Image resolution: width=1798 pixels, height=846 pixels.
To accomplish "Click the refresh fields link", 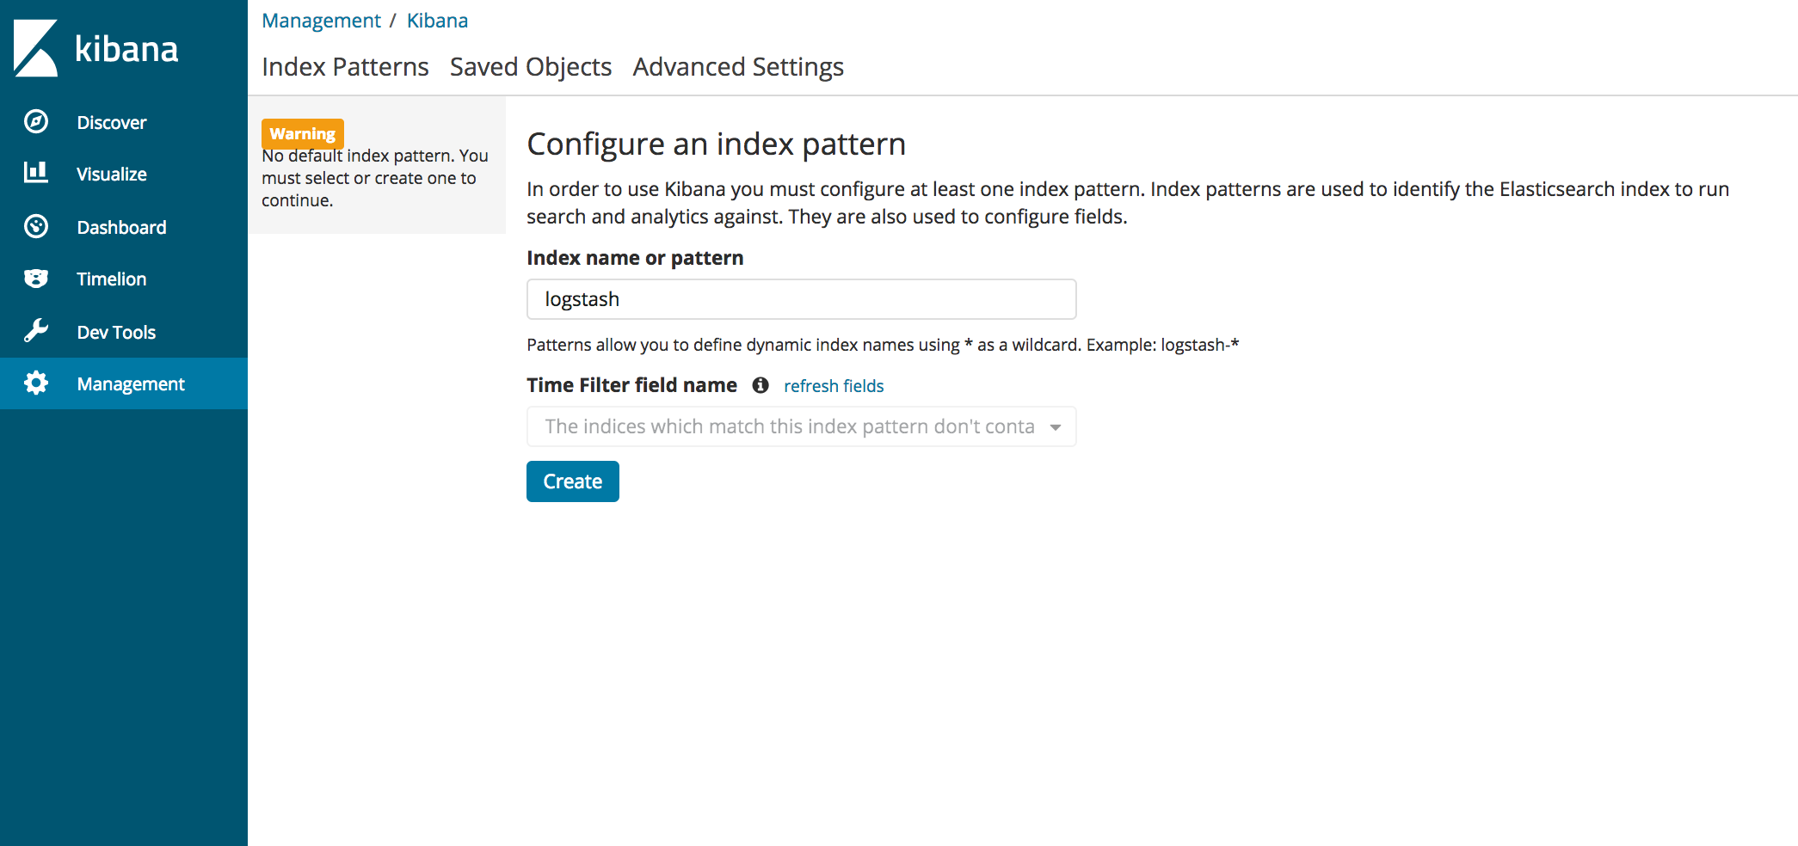I will tap(833, 385).
